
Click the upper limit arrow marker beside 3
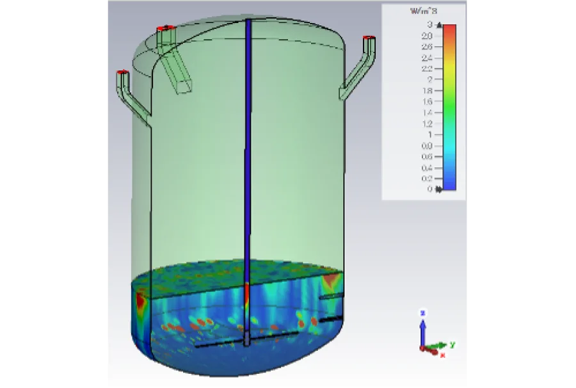439,26
